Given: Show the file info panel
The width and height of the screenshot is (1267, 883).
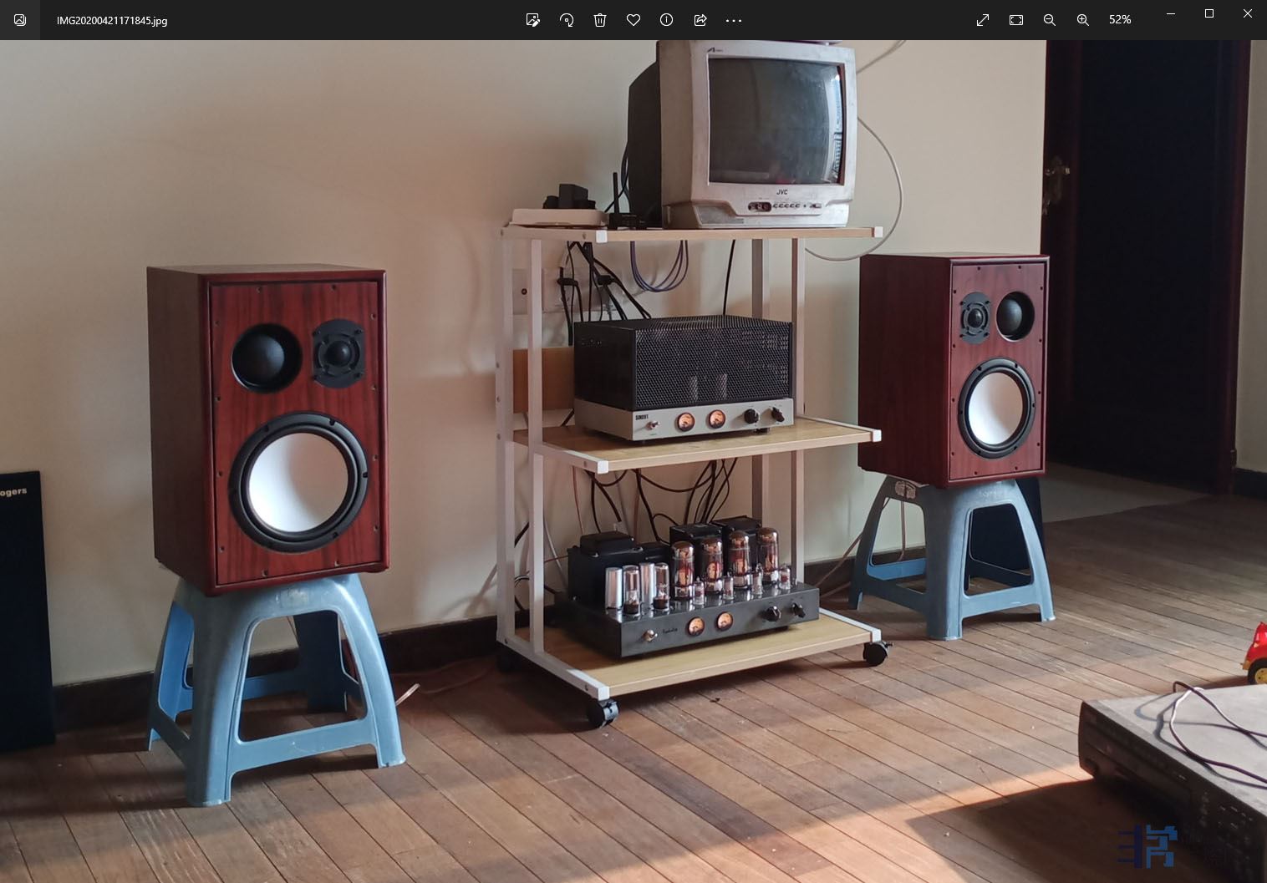Looking at the screenshot, I should tap(666, 20).
